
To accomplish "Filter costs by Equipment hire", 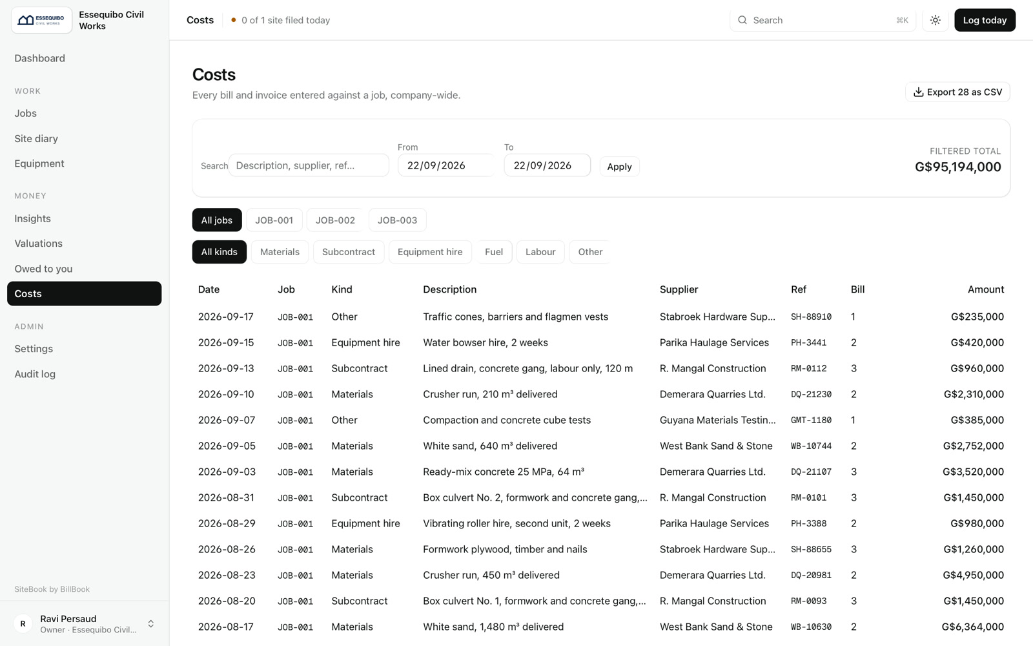I will point(430,252).
